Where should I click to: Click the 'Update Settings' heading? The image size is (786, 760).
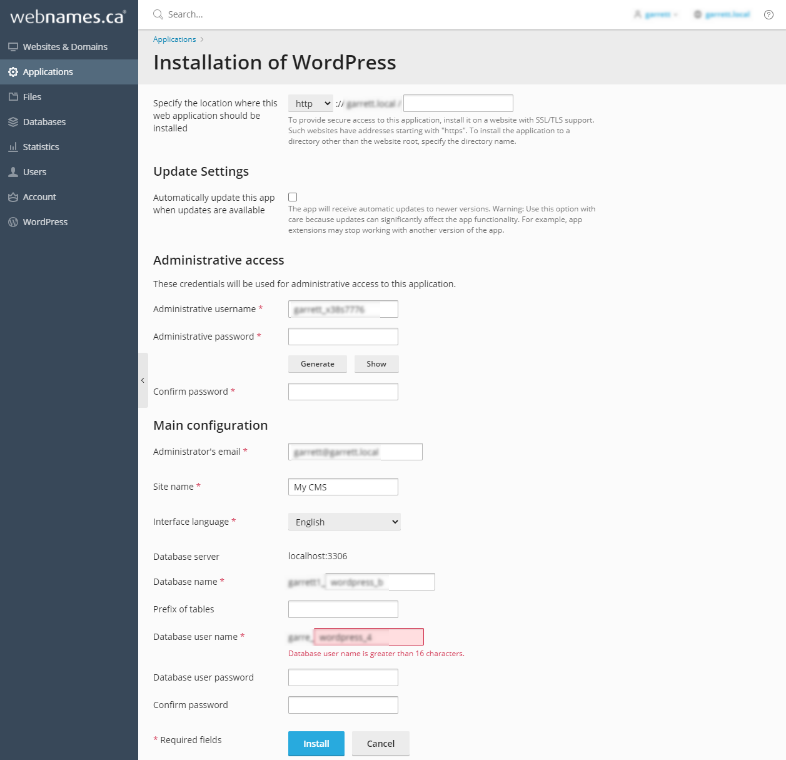click(201, 171)
